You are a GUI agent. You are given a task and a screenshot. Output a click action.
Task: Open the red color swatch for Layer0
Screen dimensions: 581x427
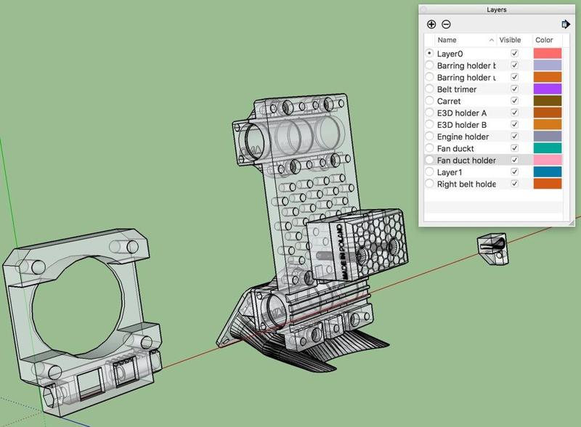(x=548, y=54)
